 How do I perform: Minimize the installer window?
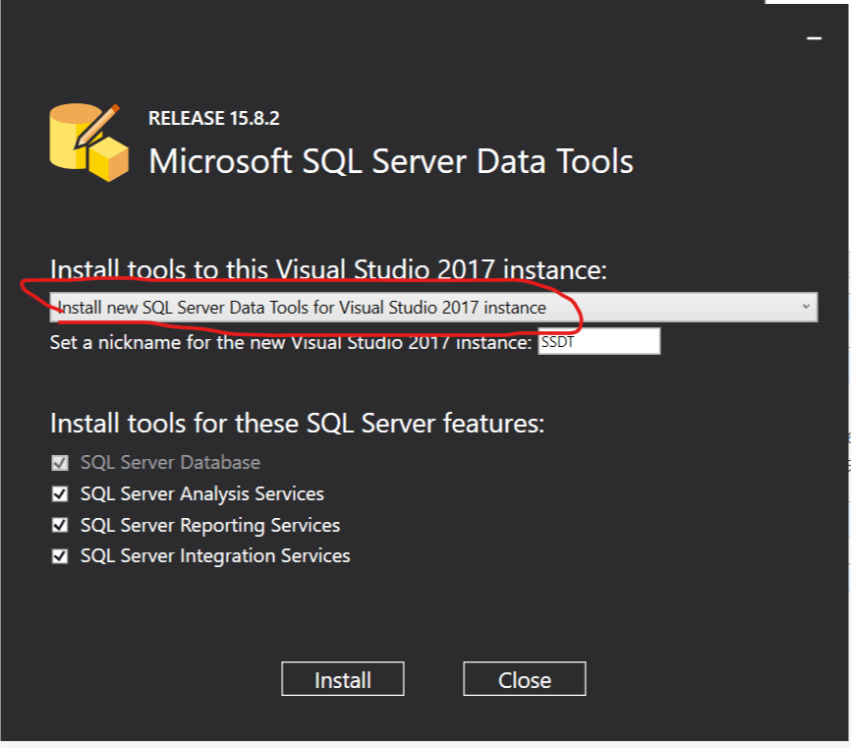click(x=813, y=37)
